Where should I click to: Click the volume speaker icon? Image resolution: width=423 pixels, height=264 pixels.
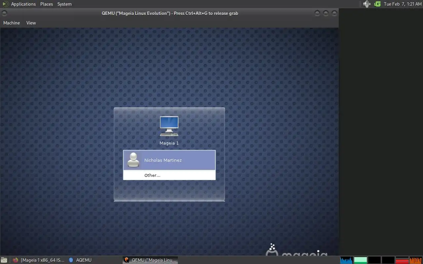367,4
